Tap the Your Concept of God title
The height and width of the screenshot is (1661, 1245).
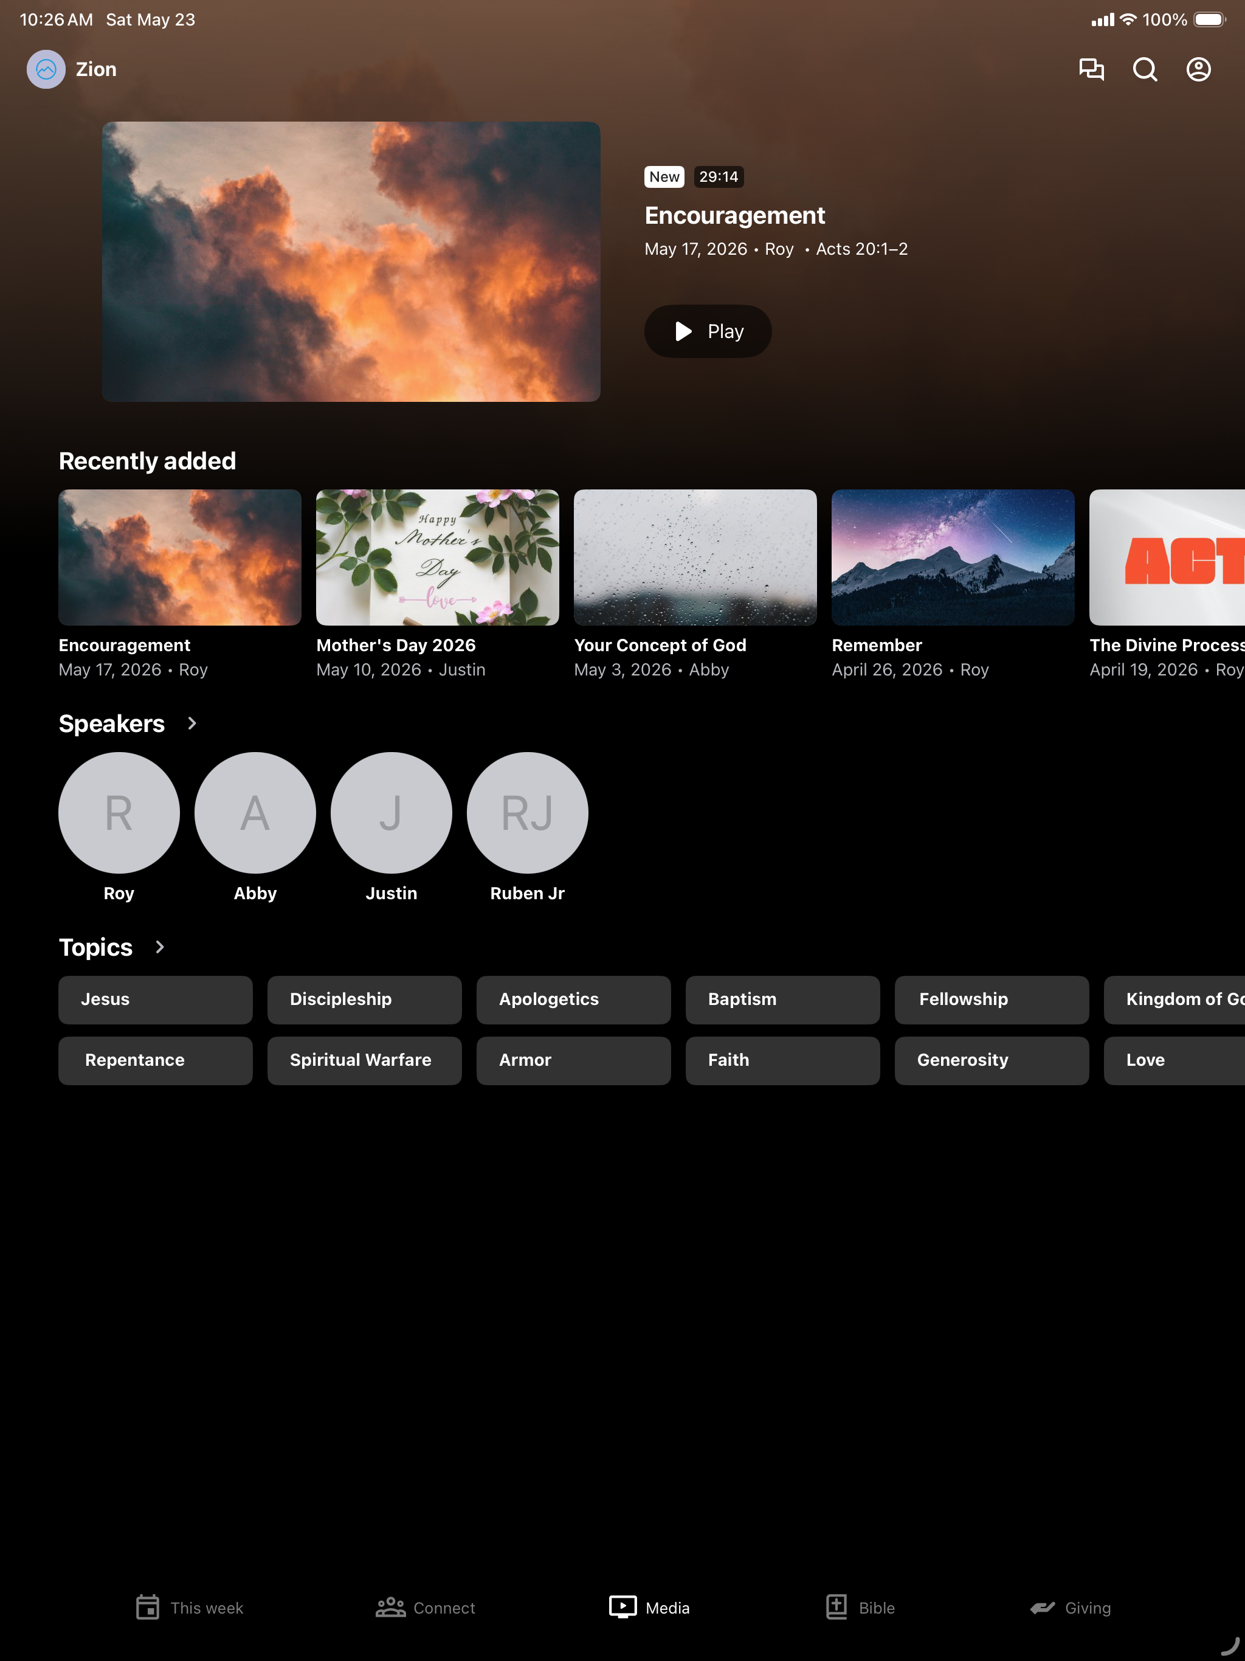660,645
